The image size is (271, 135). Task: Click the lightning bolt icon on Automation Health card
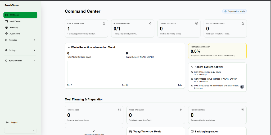pos(150,23)
